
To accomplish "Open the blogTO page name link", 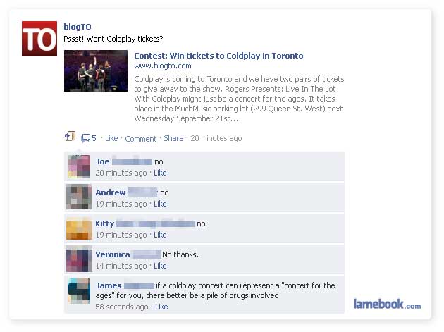I will tap(78, 27).
